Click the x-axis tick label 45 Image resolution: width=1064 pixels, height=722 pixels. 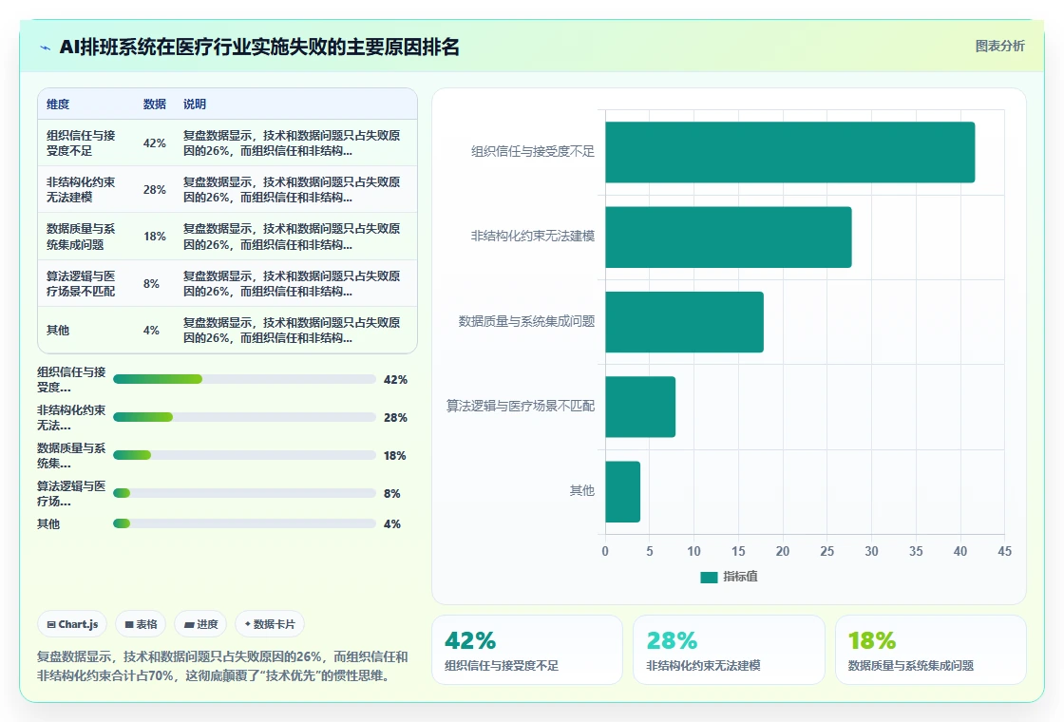coord(1004,552)
